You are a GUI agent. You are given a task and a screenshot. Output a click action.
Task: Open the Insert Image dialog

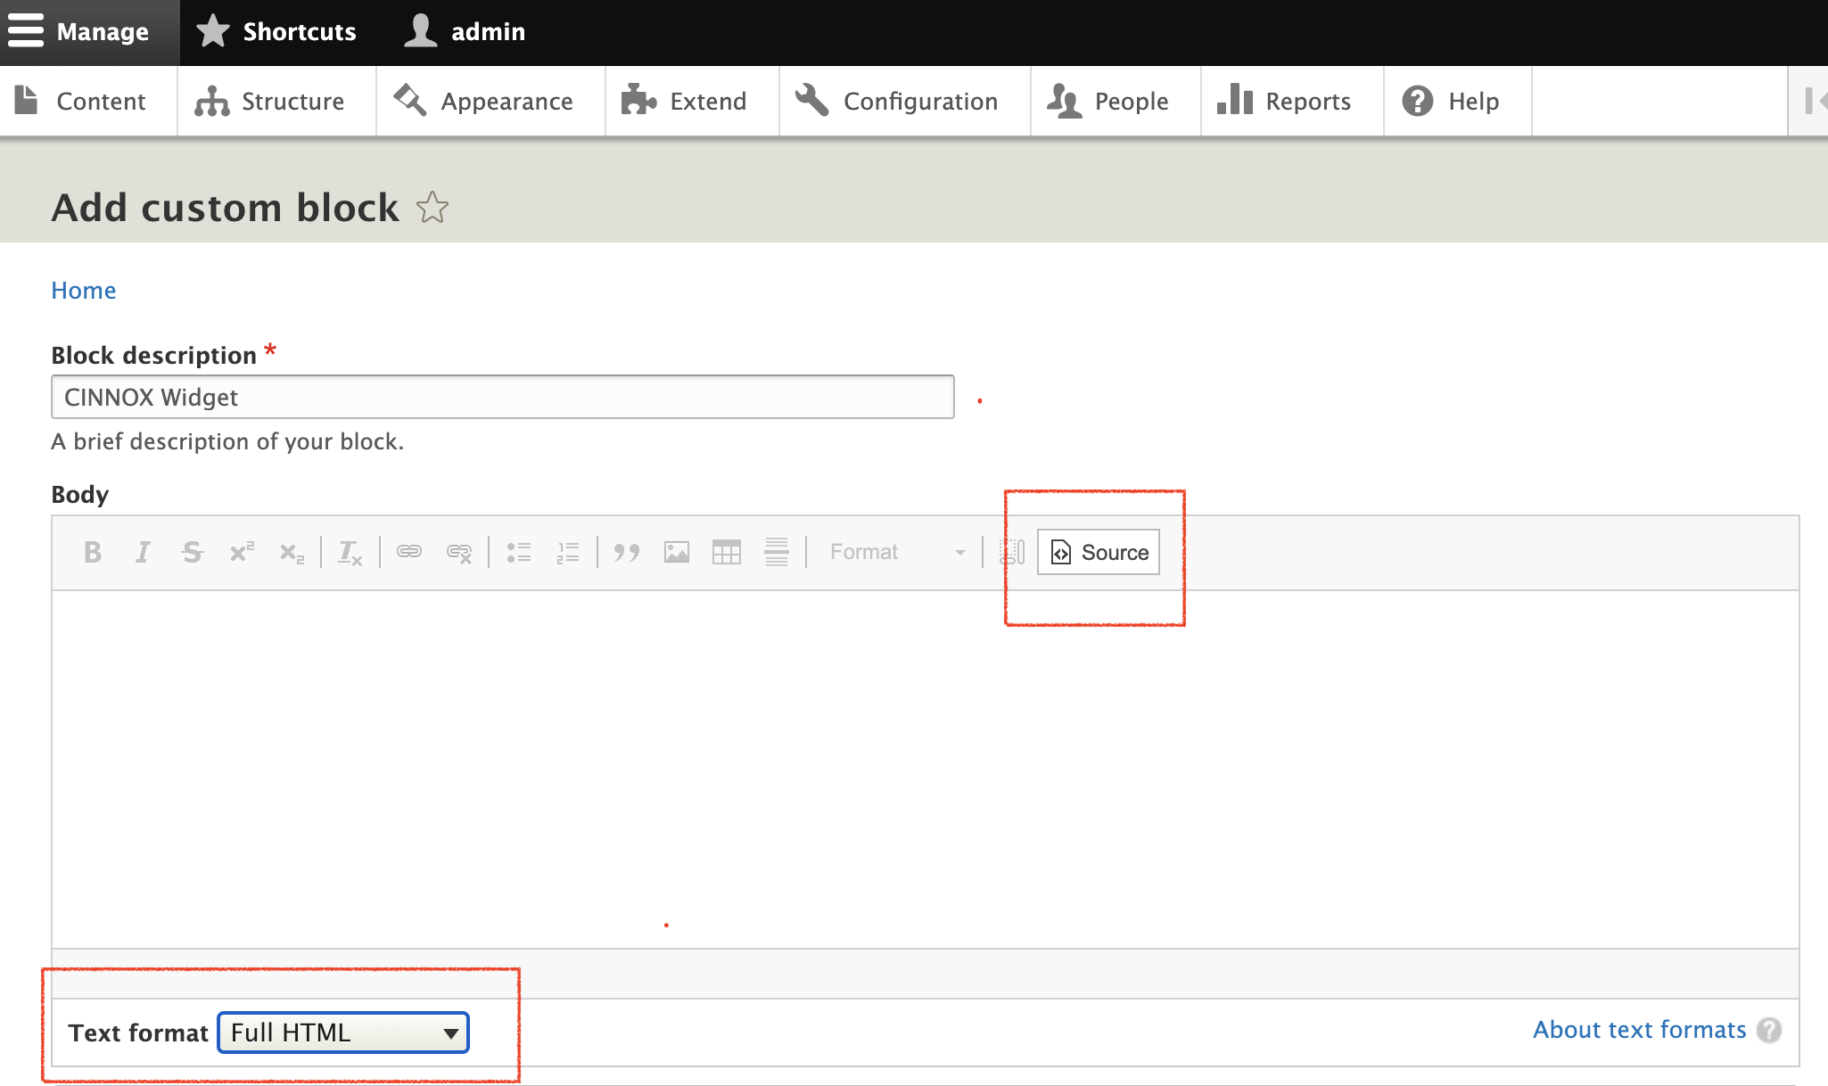[x=677, y=553]
